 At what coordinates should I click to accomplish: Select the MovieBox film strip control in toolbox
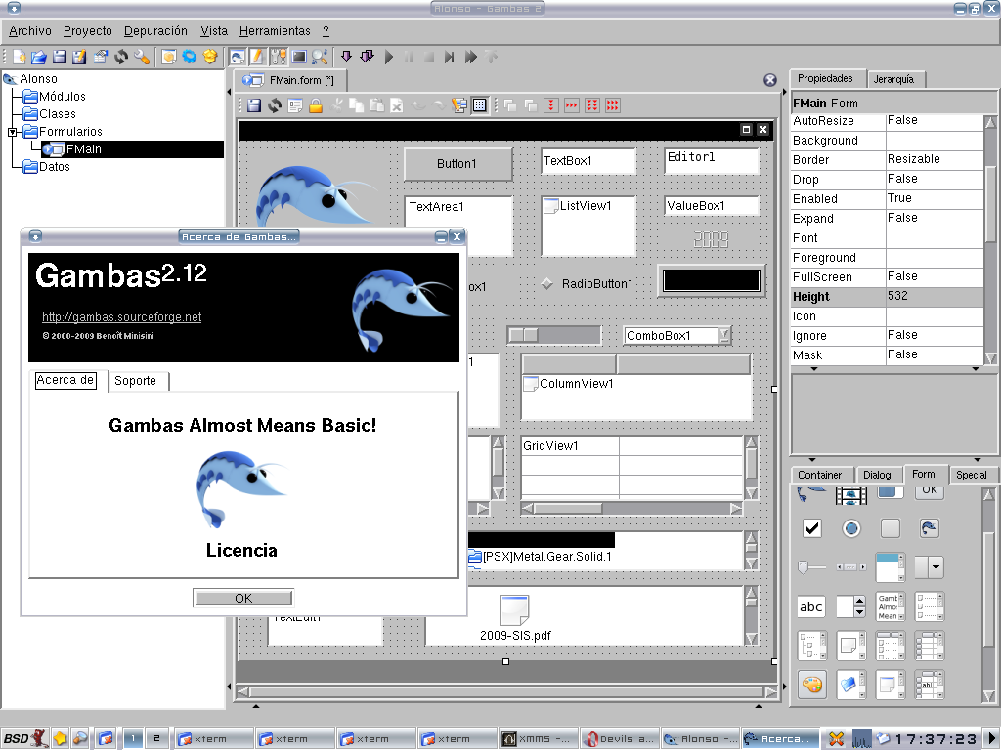851,495
